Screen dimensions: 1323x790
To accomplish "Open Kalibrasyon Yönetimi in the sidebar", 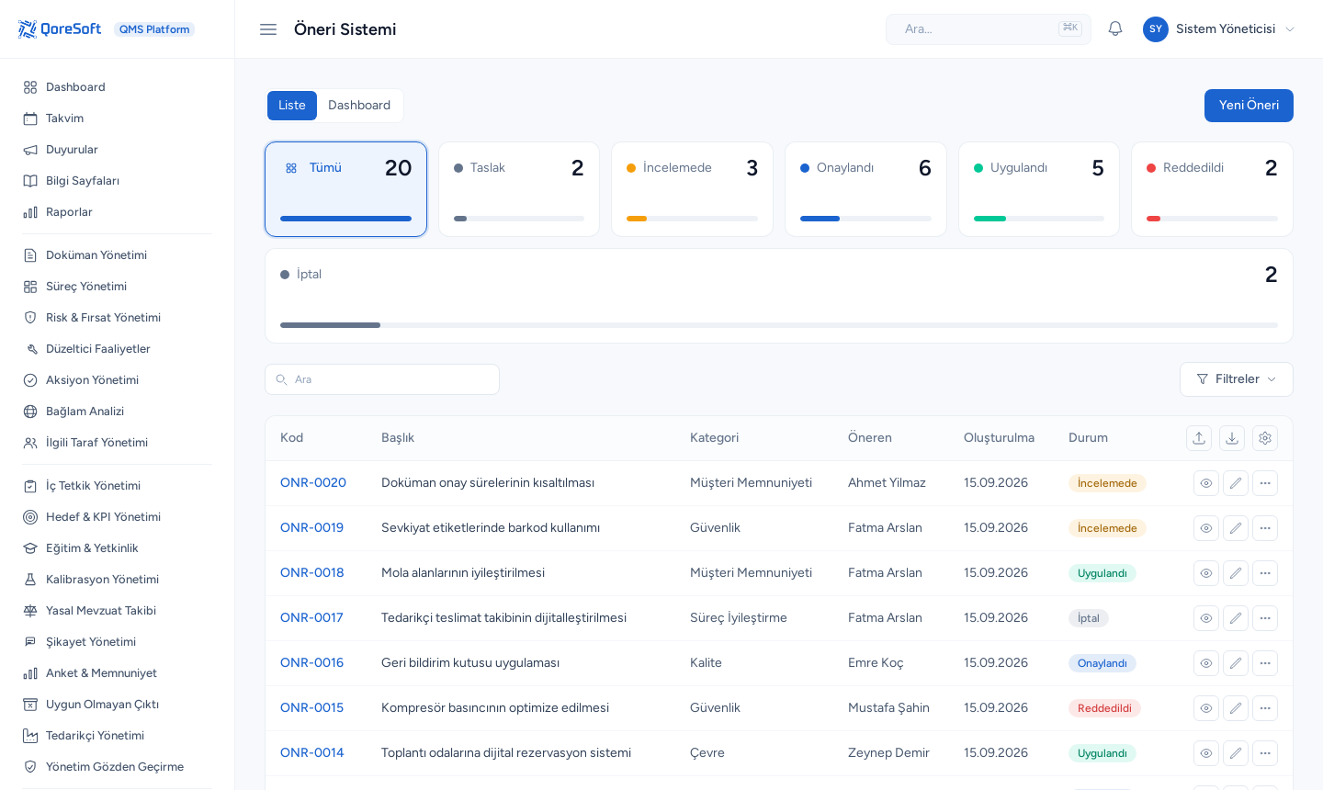I will tap(118, 580).
